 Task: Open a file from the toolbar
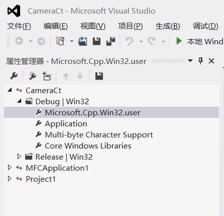tap(83, 41)
